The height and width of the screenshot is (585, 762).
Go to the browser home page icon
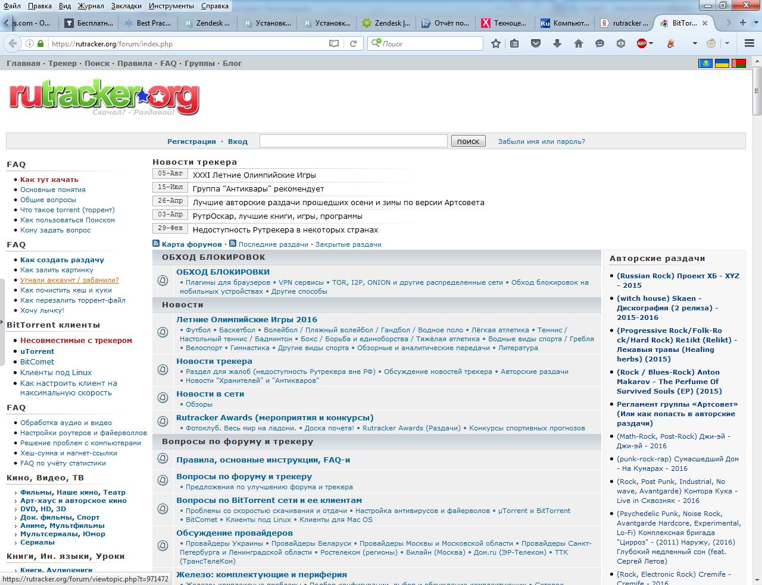[579, 43]
